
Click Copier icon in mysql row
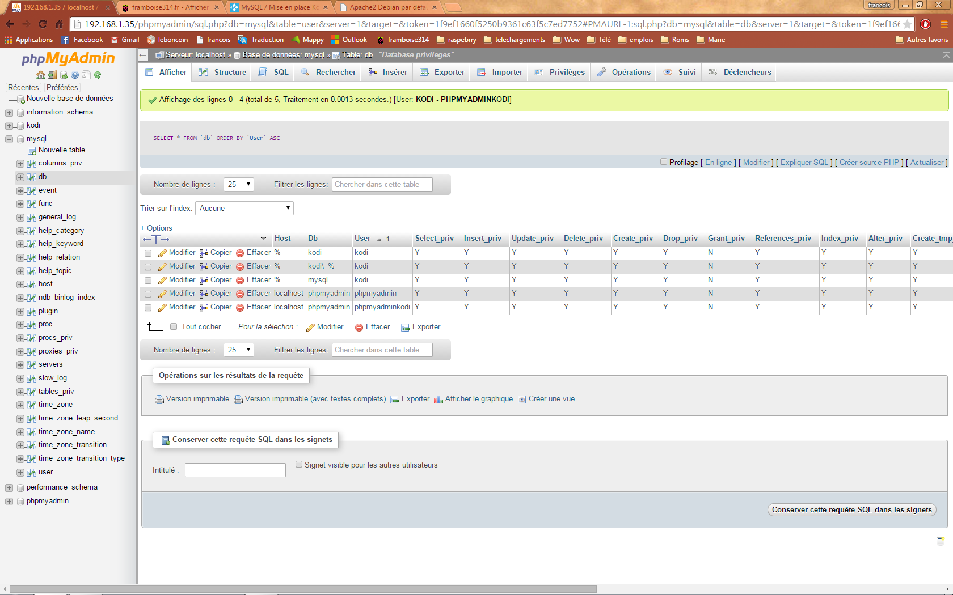point(204,280)
